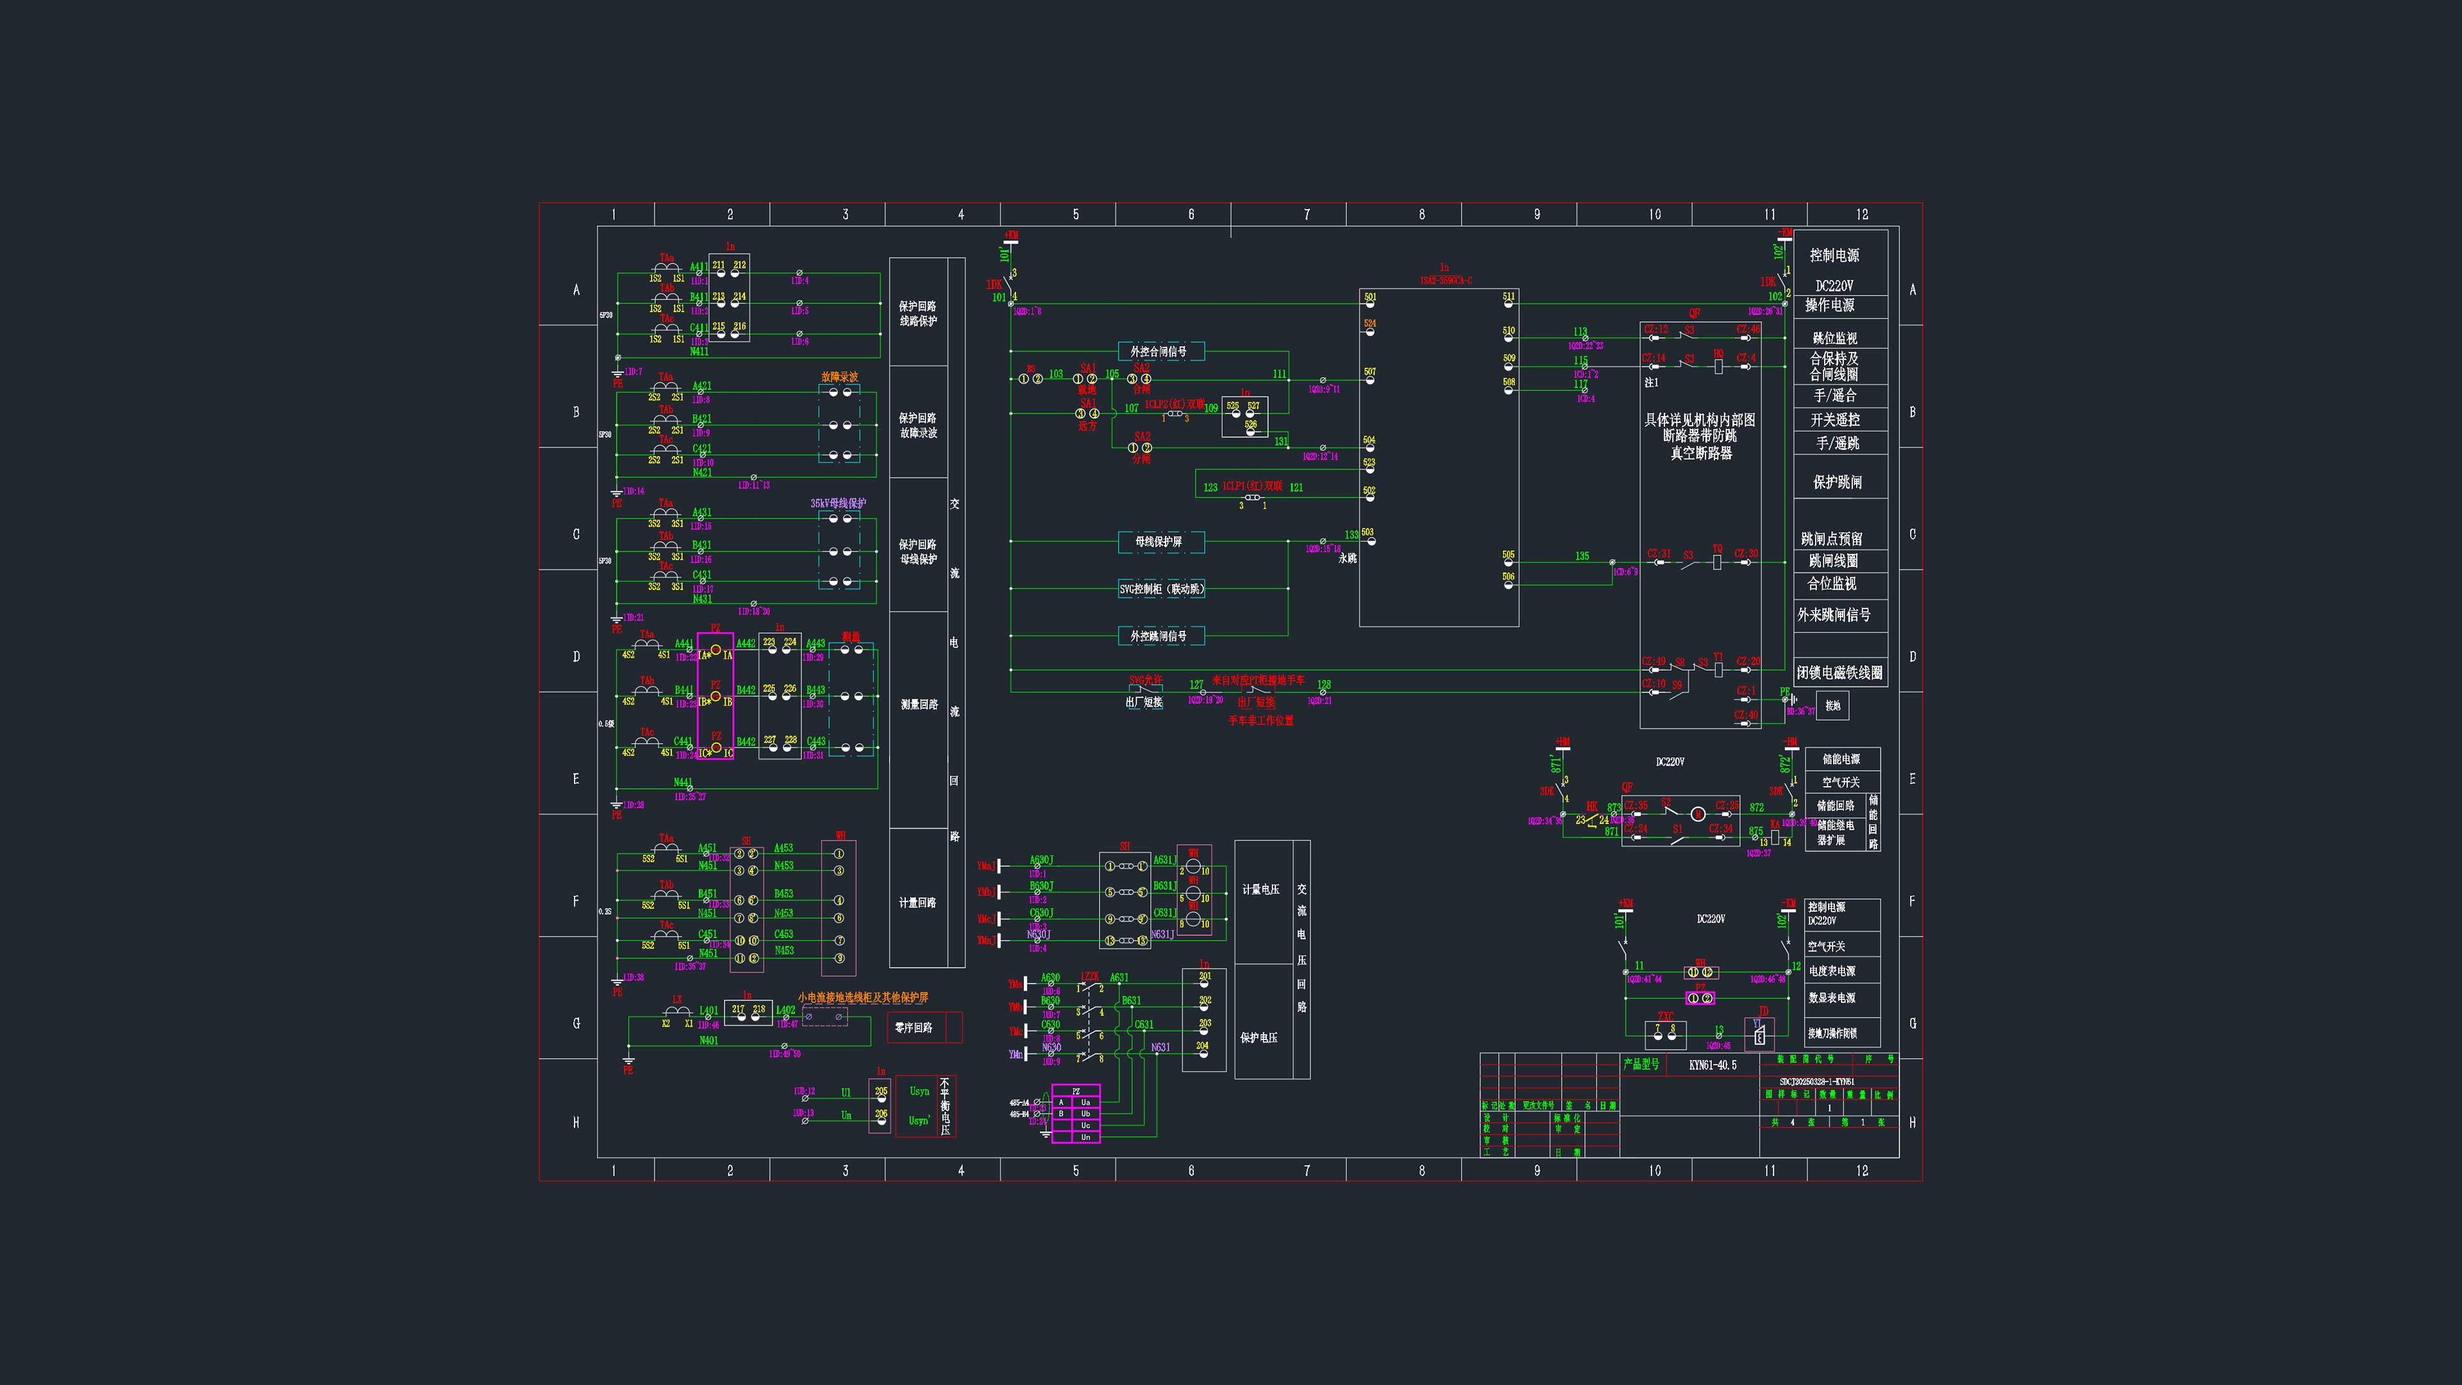Select the orange 故障录波 terminal label
2462x1385 pixels.
[839, 376]
